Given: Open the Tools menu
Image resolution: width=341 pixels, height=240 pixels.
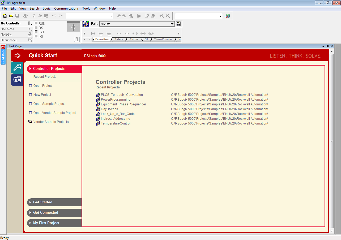Looking at the screenshot, I should (x=86, y=8).
